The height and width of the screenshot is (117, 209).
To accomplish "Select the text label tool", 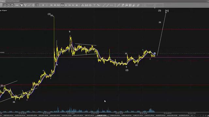I will pos(94,5).
